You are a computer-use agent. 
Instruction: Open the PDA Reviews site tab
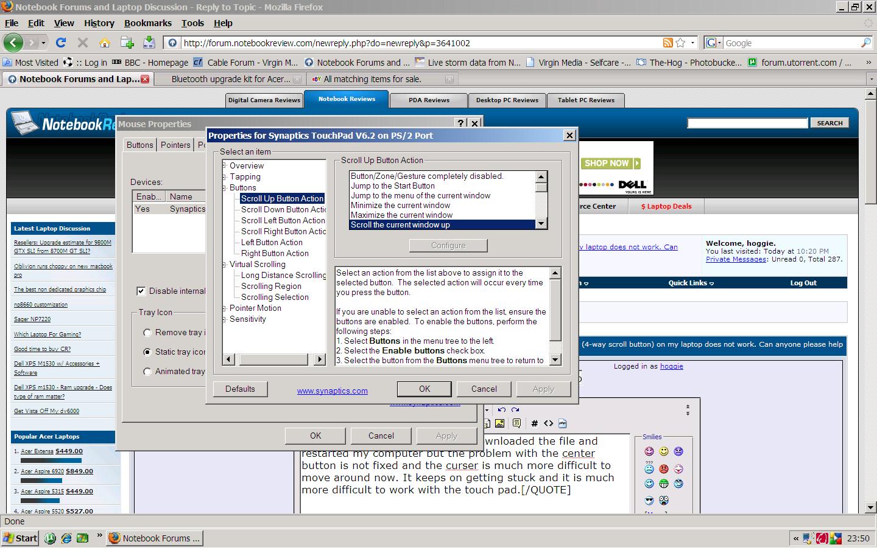[429, 100]
